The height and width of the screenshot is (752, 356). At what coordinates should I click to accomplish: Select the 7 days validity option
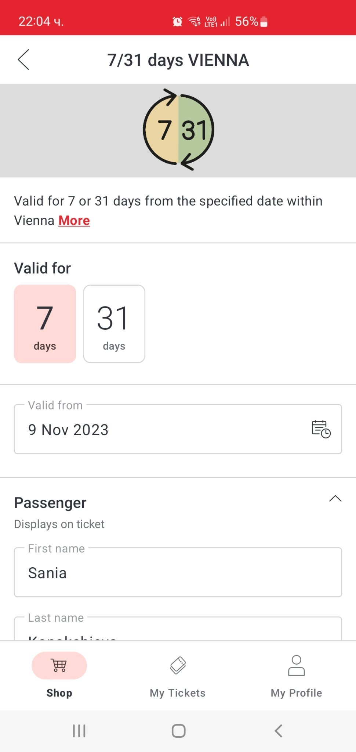[45, 324]
